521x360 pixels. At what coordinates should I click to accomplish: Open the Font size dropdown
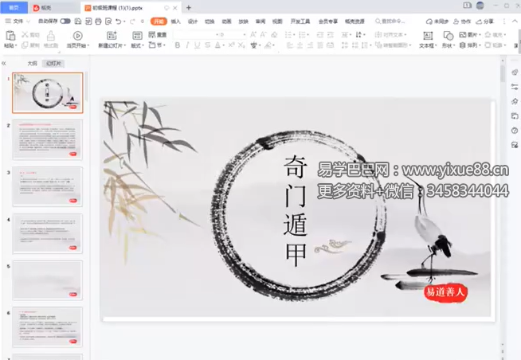245,34
